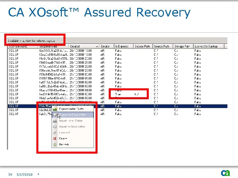The width and height of the screenshot is (238, 178).
Task: Click the green folder icon beside Expose under Folder
Action: pyautogui.click(x=55, y=109)
